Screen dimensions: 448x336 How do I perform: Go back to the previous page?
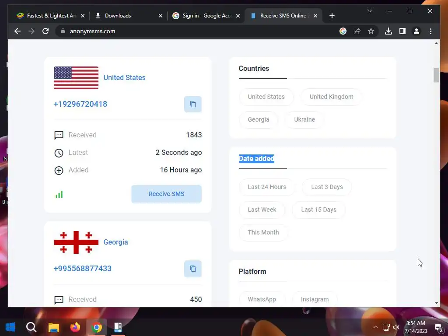click(17, 31)
